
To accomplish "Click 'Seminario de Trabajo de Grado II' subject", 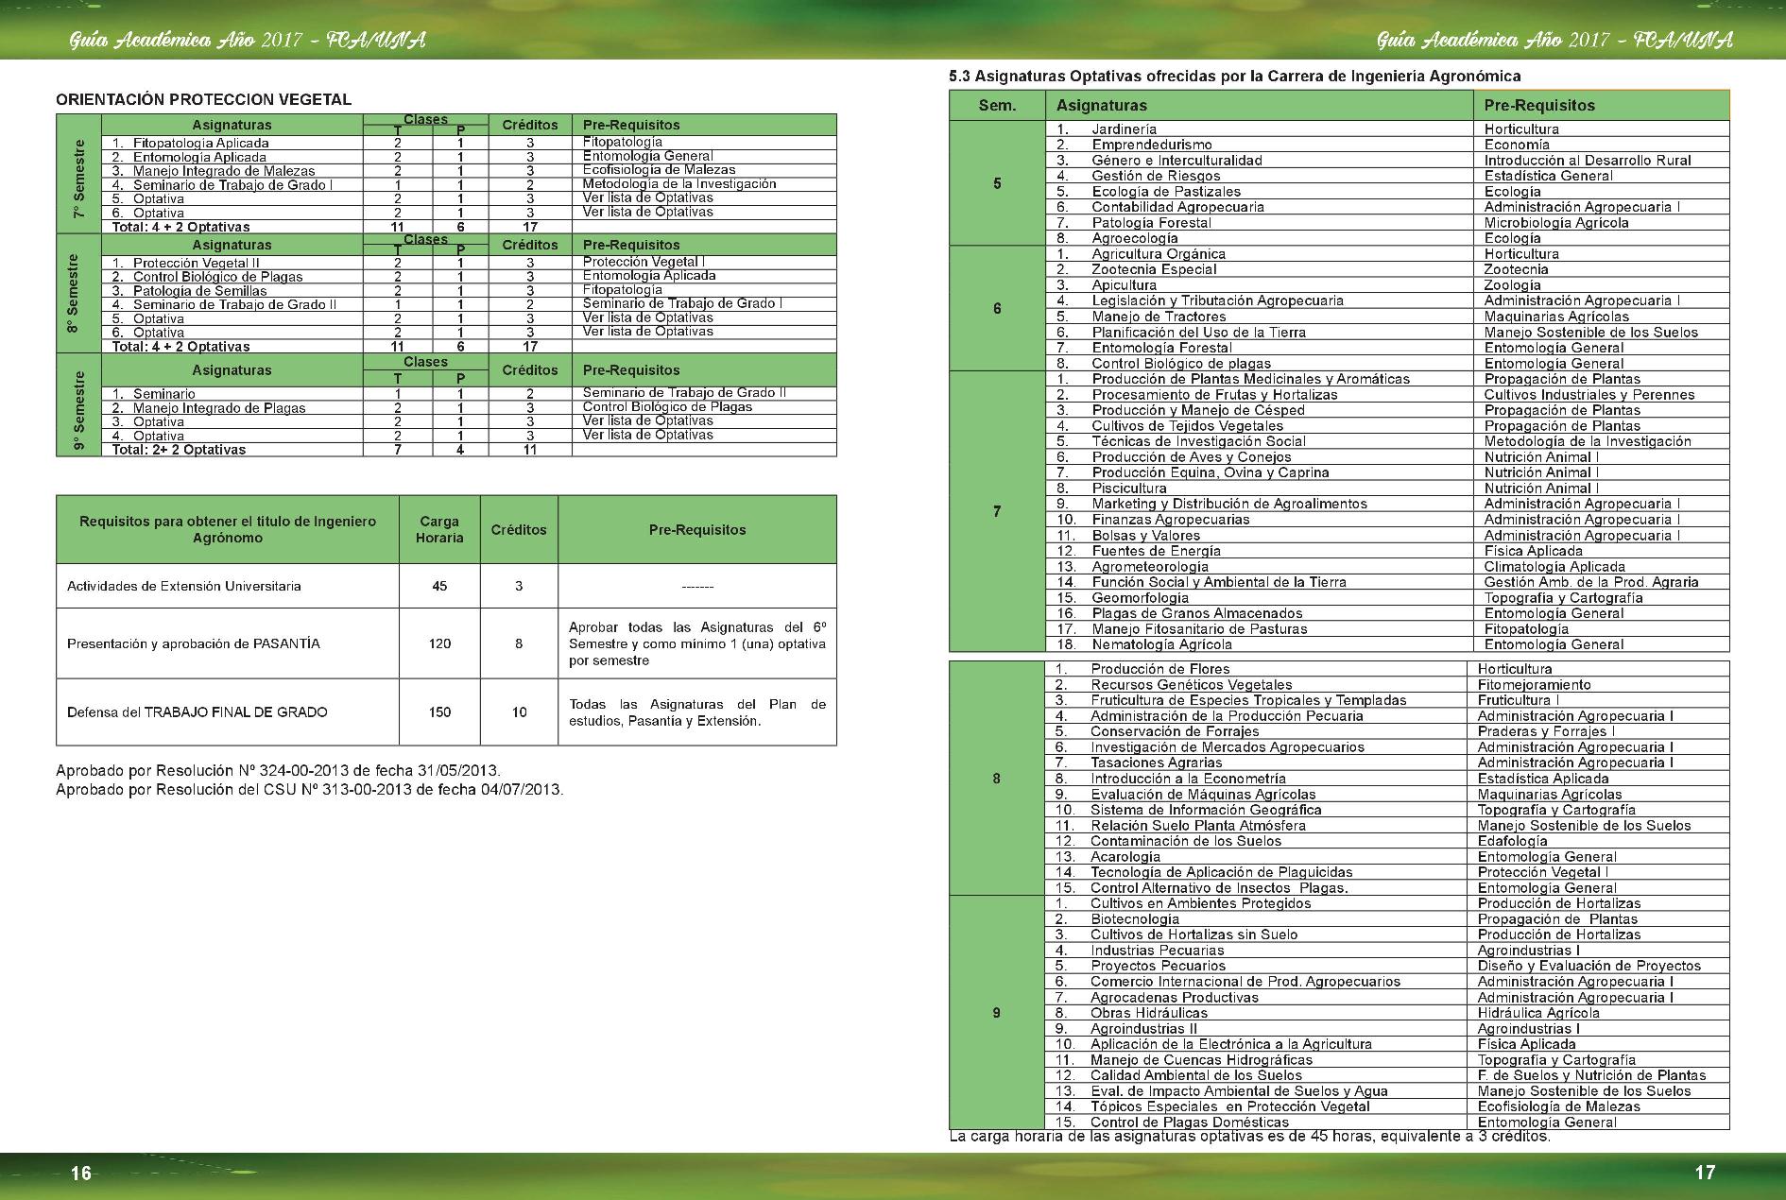I will 234,304.
